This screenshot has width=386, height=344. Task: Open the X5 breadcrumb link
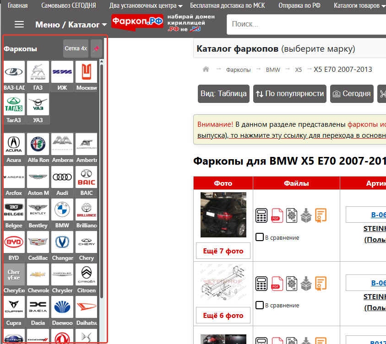pyautogui.click(x=299, y=70)
